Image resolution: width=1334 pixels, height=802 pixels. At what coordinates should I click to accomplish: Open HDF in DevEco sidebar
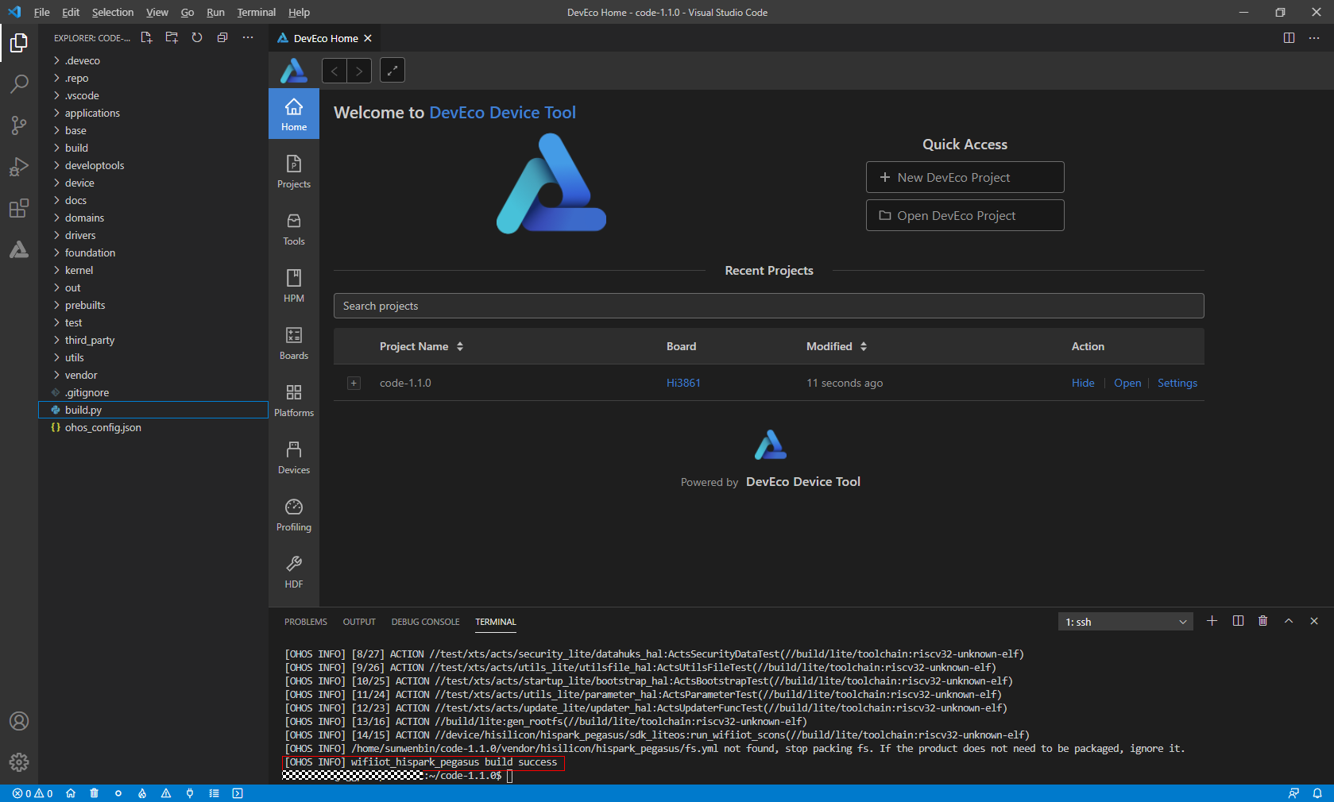[294, 572]
